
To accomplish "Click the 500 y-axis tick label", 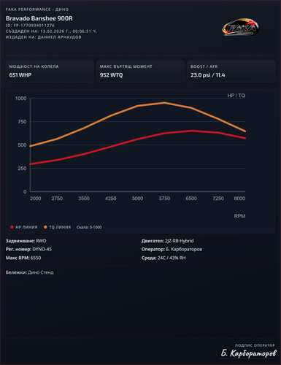I will 22,145.
